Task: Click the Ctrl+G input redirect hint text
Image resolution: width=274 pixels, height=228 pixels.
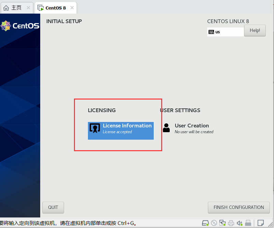Action: tap(68, 223)
